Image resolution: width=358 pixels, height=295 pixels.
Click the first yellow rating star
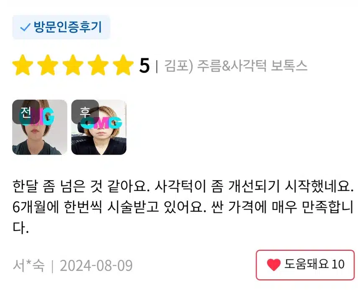coord(23,65)
